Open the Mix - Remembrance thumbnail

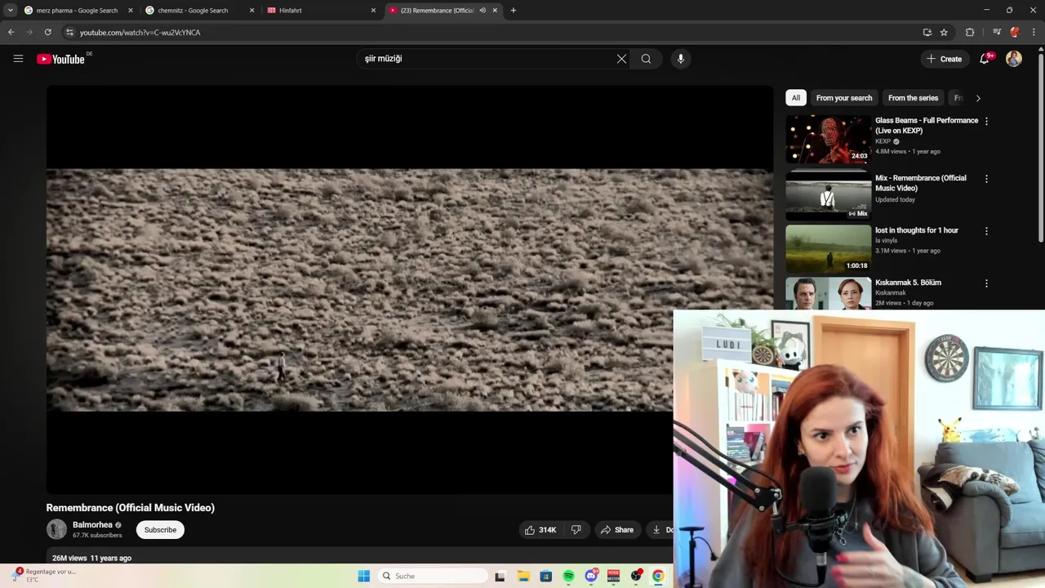(828, 196)
